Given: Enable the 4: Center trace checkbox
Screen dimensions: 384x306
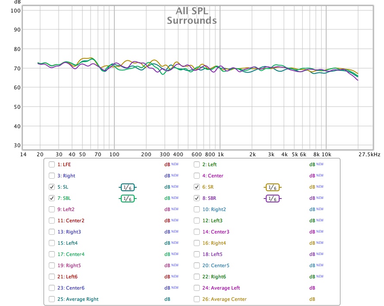Looking at the screenshot, I should click(x=197, y=176).
